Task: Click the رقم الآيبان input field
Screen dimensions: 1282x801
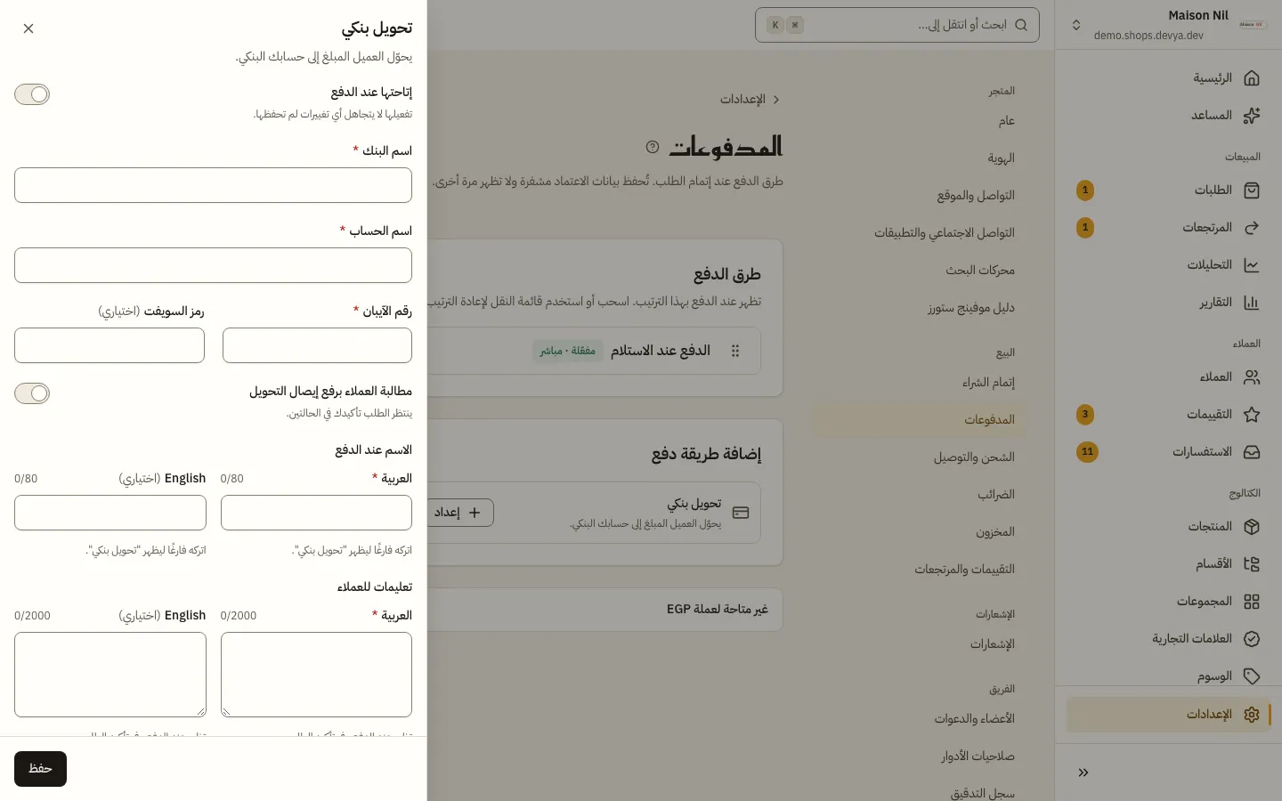Action: point(317,345)
